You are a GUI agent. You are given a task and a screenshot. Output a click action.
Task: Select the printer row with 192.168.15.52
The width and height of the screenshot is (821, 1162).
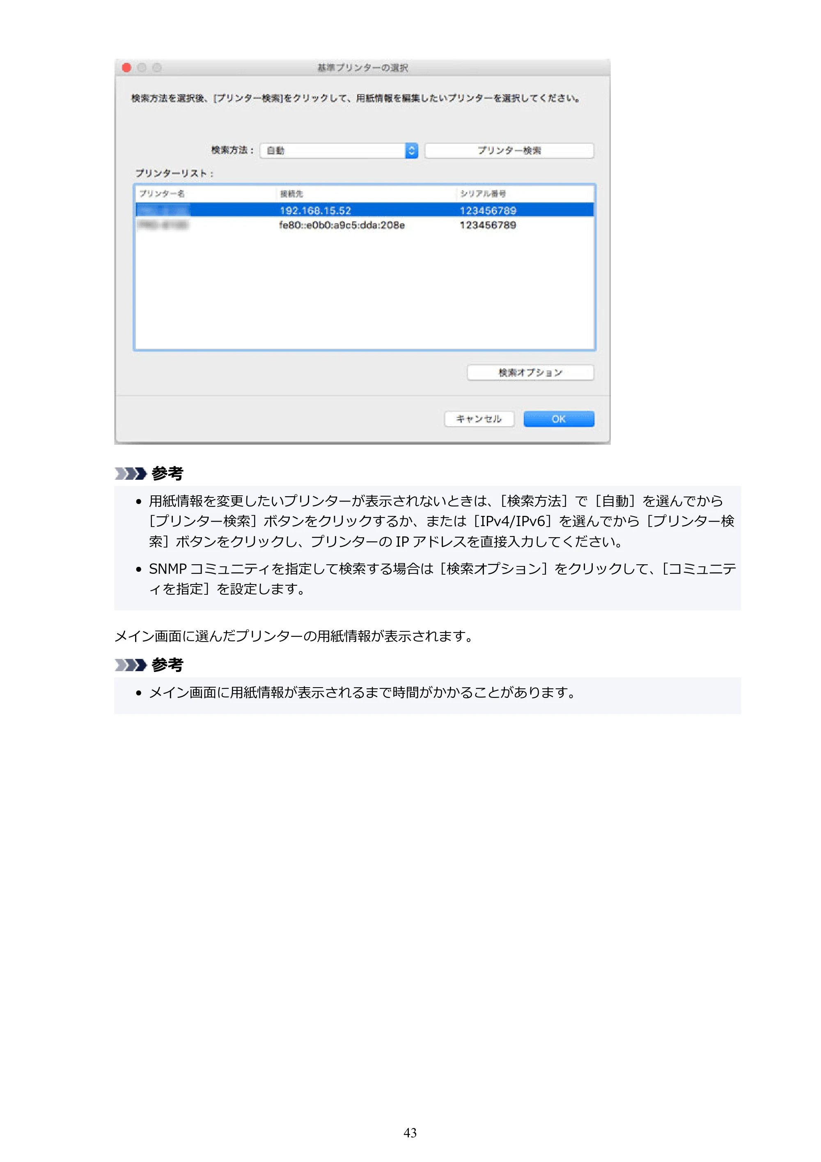click(x=365, y=210)
